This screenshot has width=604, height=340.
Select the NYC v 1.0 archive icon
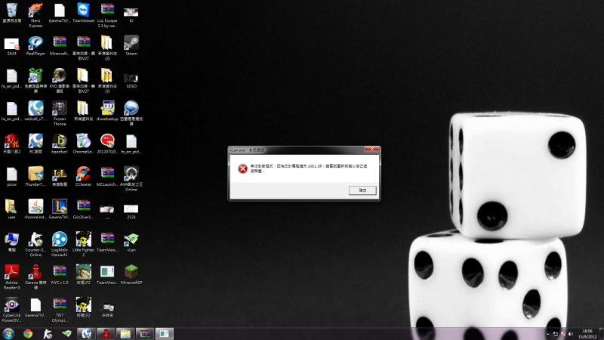point(60,273)
